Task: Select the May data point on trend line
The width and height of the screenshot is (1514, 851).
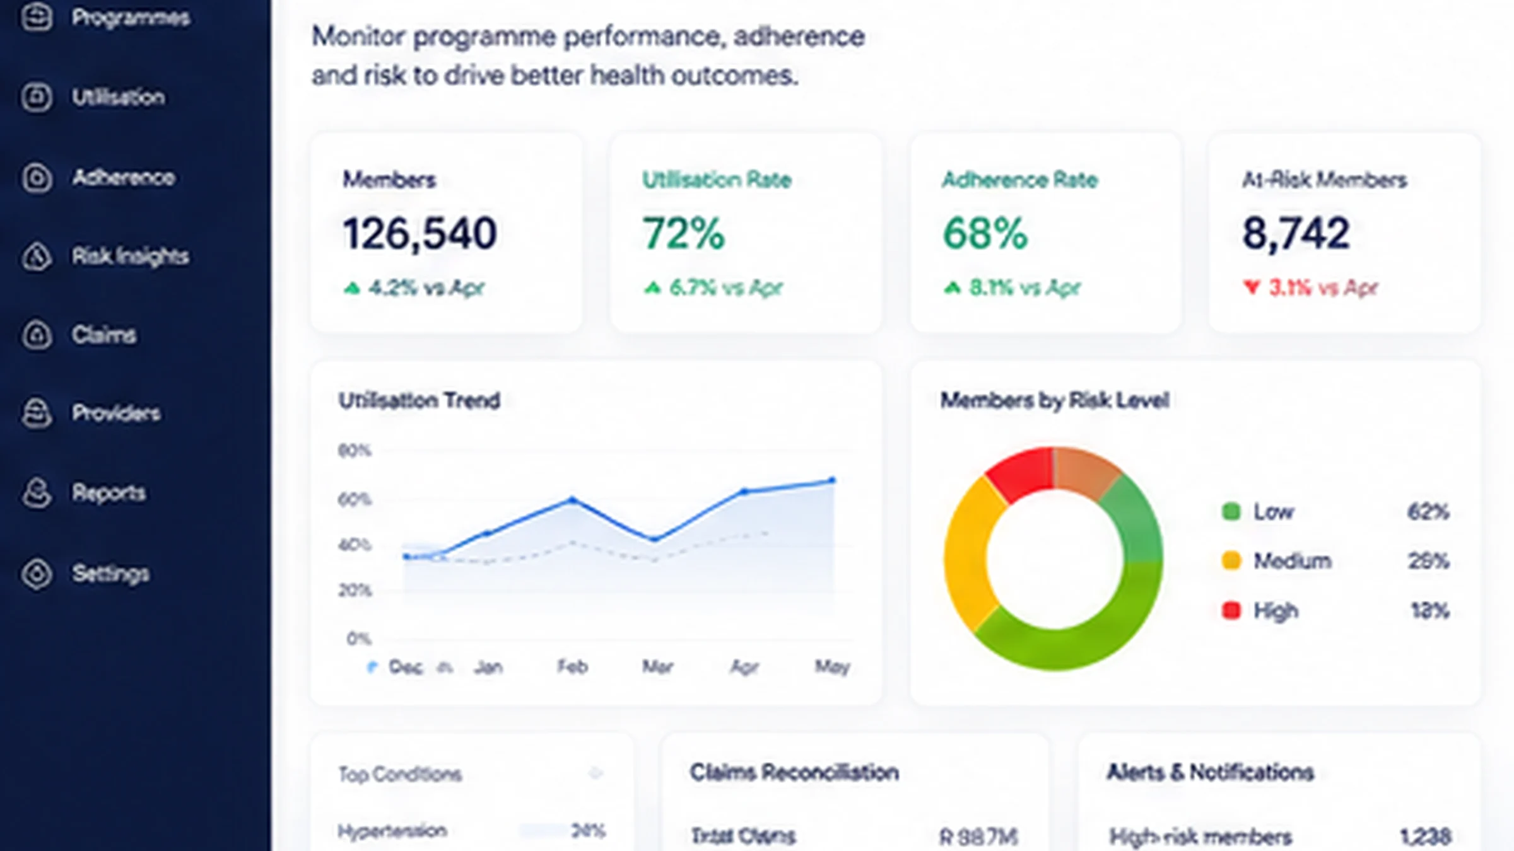Action: pos(832,480)
